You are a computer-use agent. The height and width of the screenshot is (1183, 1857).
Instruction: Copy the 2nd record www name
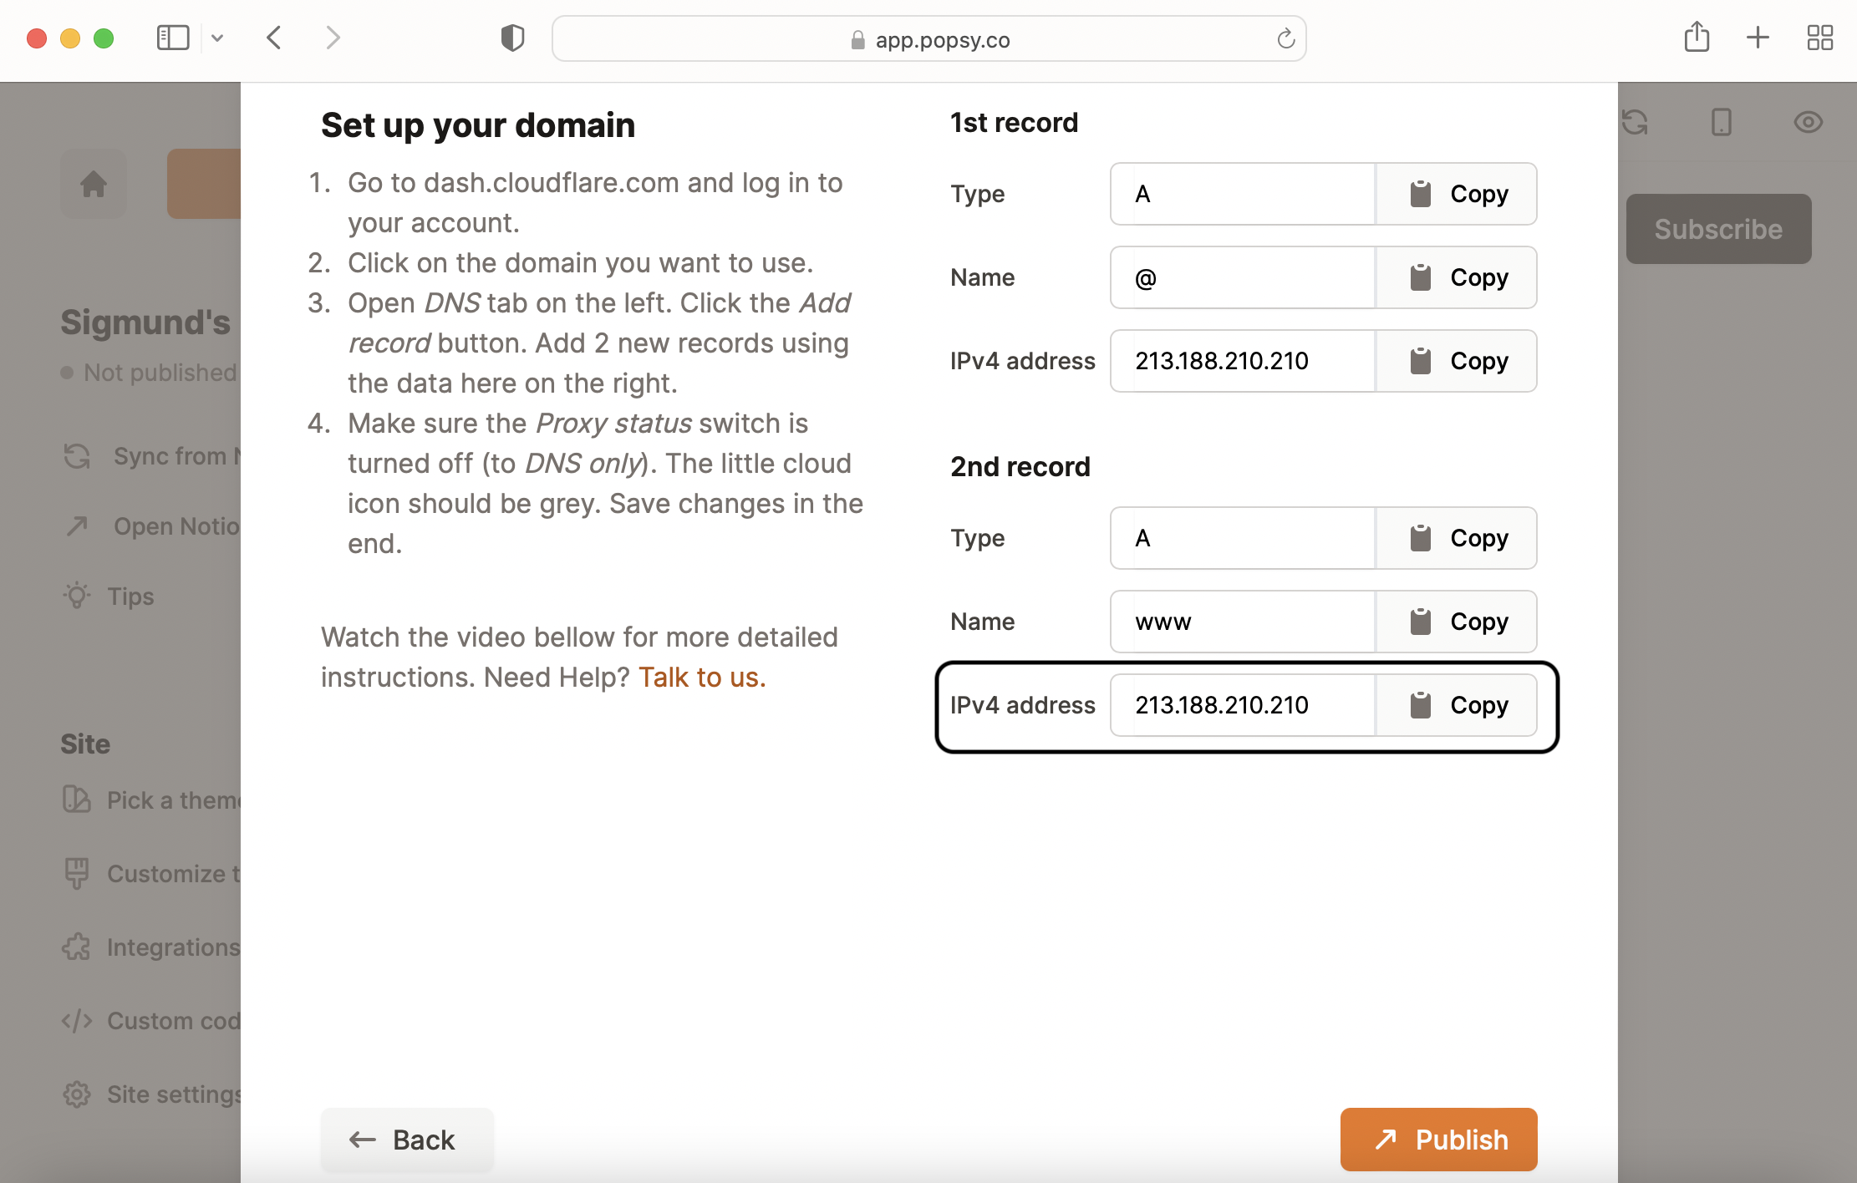1456,622
